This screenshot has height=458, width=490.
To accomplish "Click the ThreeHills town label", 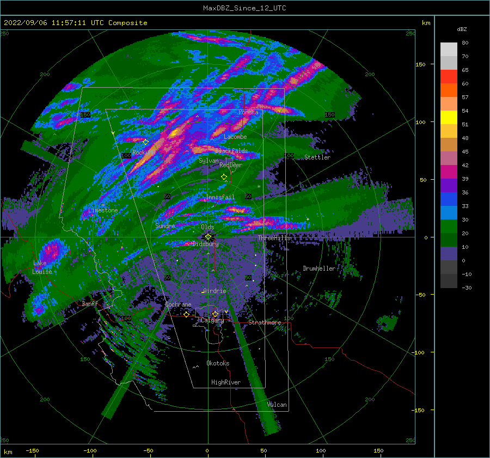I will [x=274, y=238].
